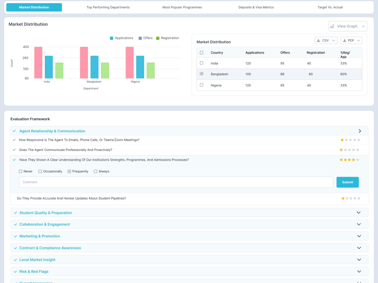Check the India row checkbox
Screen dimensions: 378x283
(201, 63)
